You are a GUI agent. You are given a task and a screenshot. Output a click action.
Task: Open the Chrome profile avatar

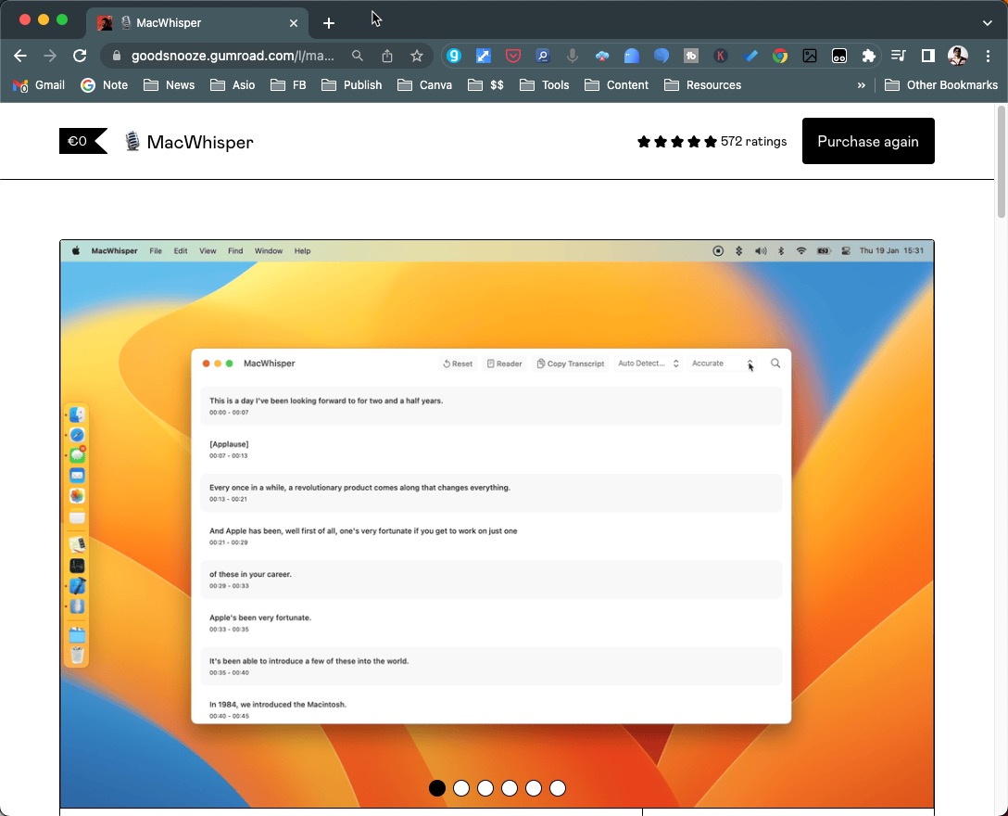click(x=958, y=56)
